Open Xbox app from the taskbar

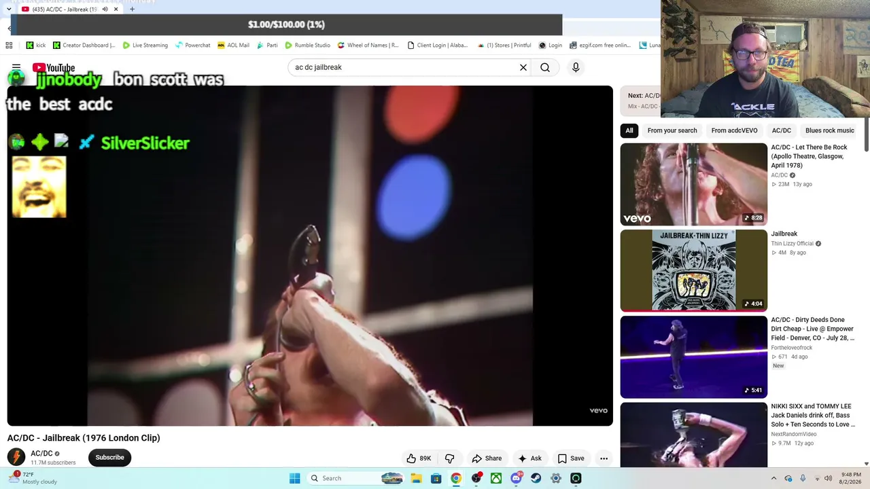(496, 478)
